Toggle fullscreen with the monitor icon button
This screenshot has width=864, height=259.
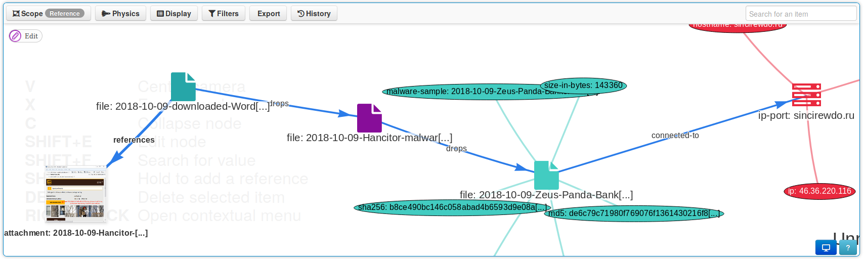tap(826, 247)
